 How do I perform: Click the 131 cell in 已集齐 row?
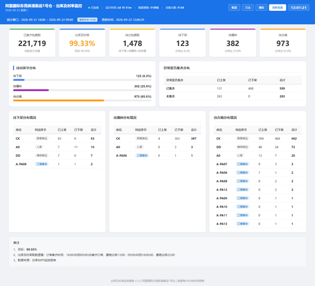point(219,88)
